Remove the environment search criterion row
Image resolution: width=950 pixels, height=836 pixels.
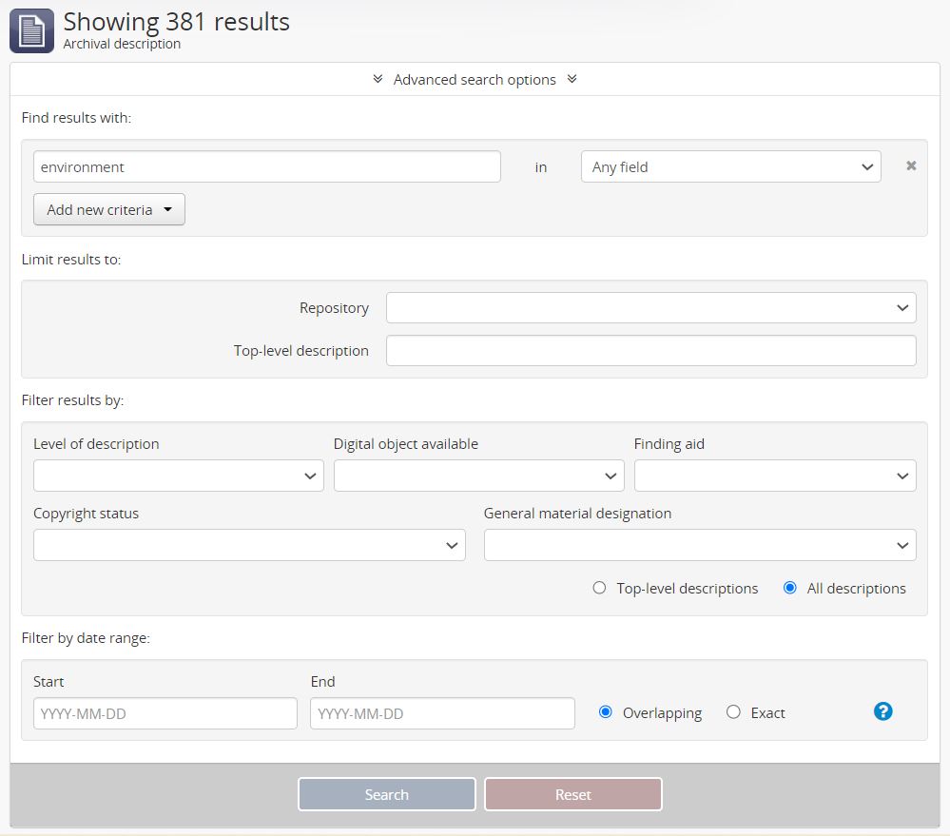tap(911, 166)
